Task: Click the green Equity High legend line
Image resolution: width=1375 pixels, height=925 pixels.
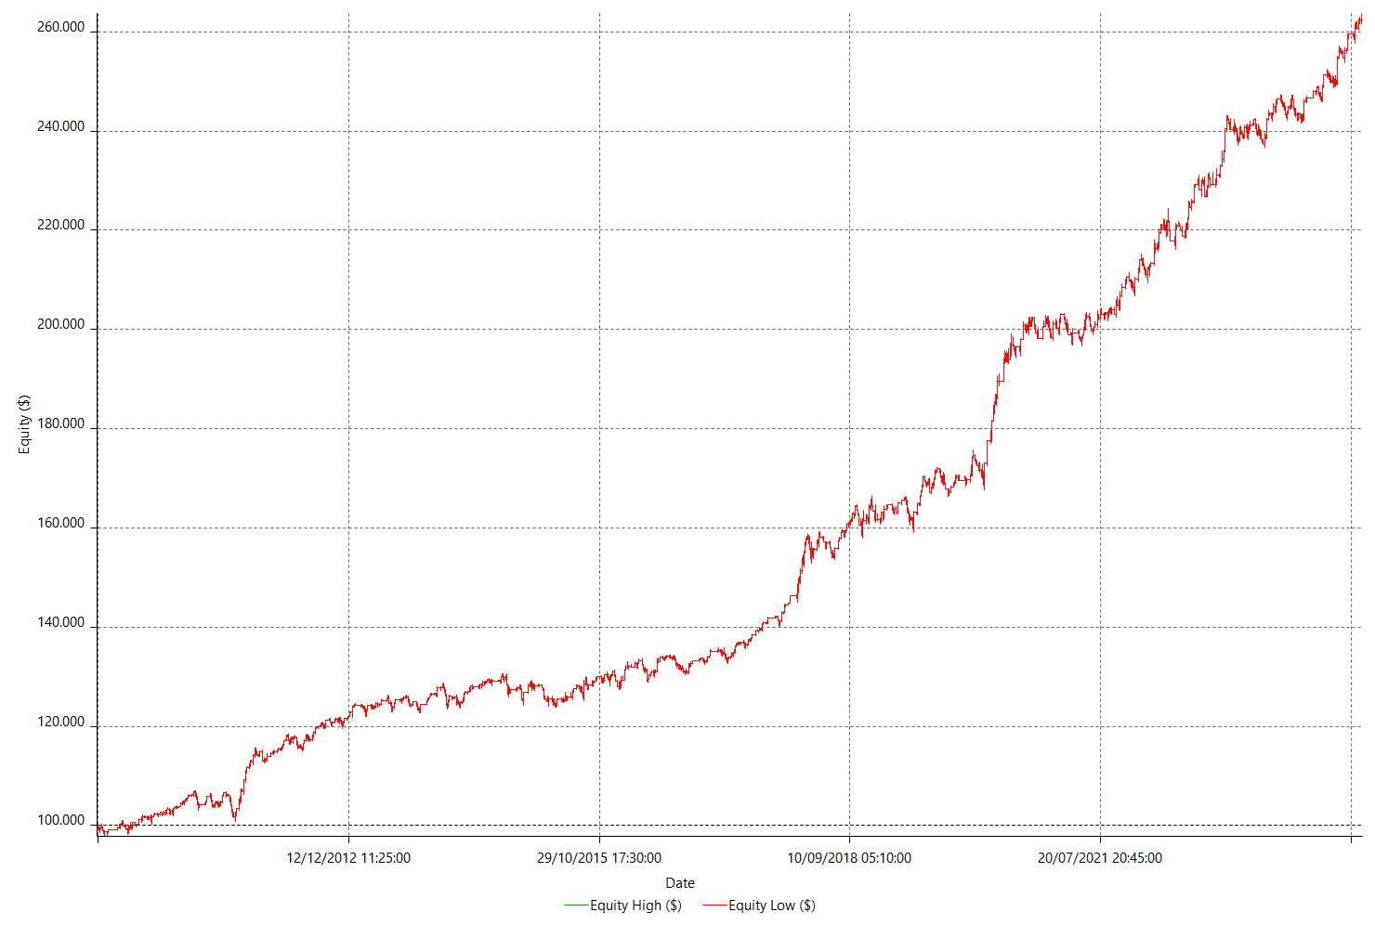Action: click(x=576, y=905)
